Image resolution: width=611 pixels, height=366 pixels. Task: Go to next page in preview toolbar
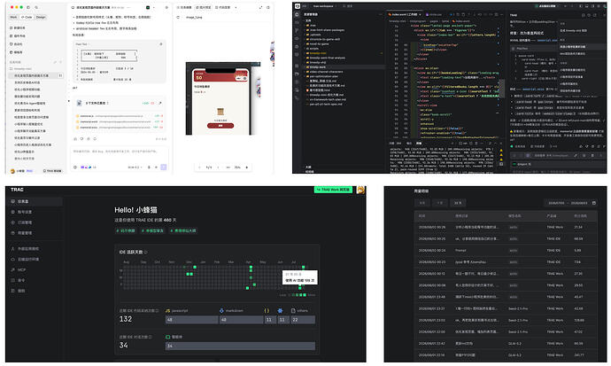(218, 167)
